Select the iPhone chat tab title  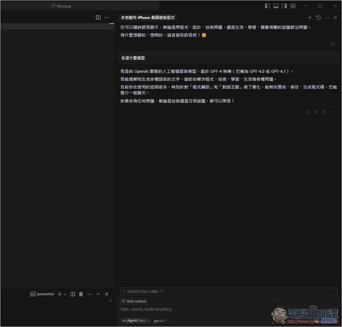tap(148, 18)
